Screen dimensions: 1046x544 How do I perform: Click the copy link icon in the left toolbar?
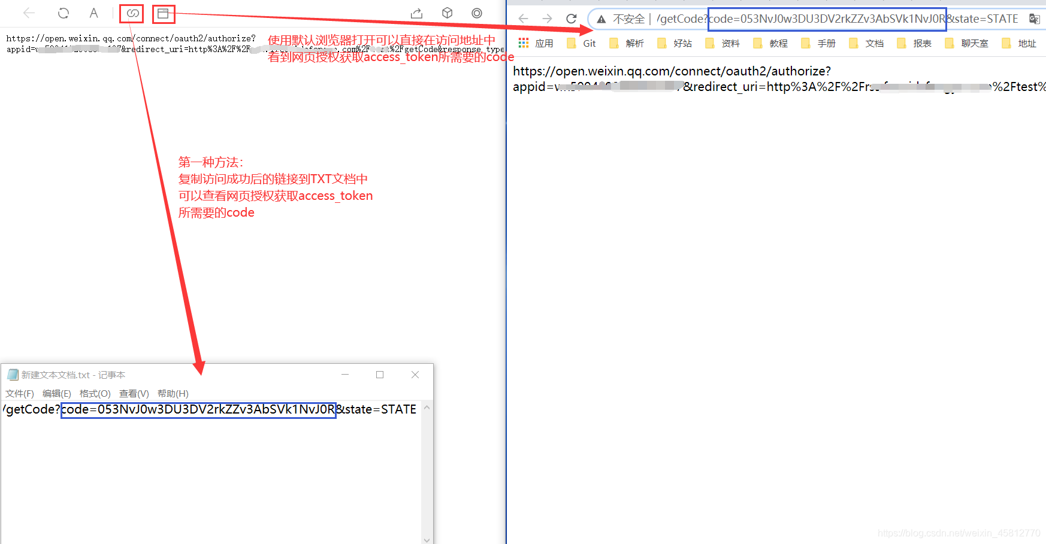point(132,13)
